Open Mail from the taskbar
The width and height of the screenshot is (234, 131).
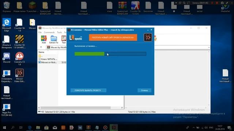click(55, 127)
